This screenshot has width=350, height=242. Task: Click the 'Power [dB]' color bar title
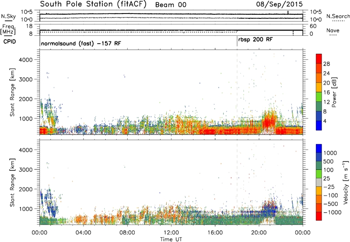334,92
